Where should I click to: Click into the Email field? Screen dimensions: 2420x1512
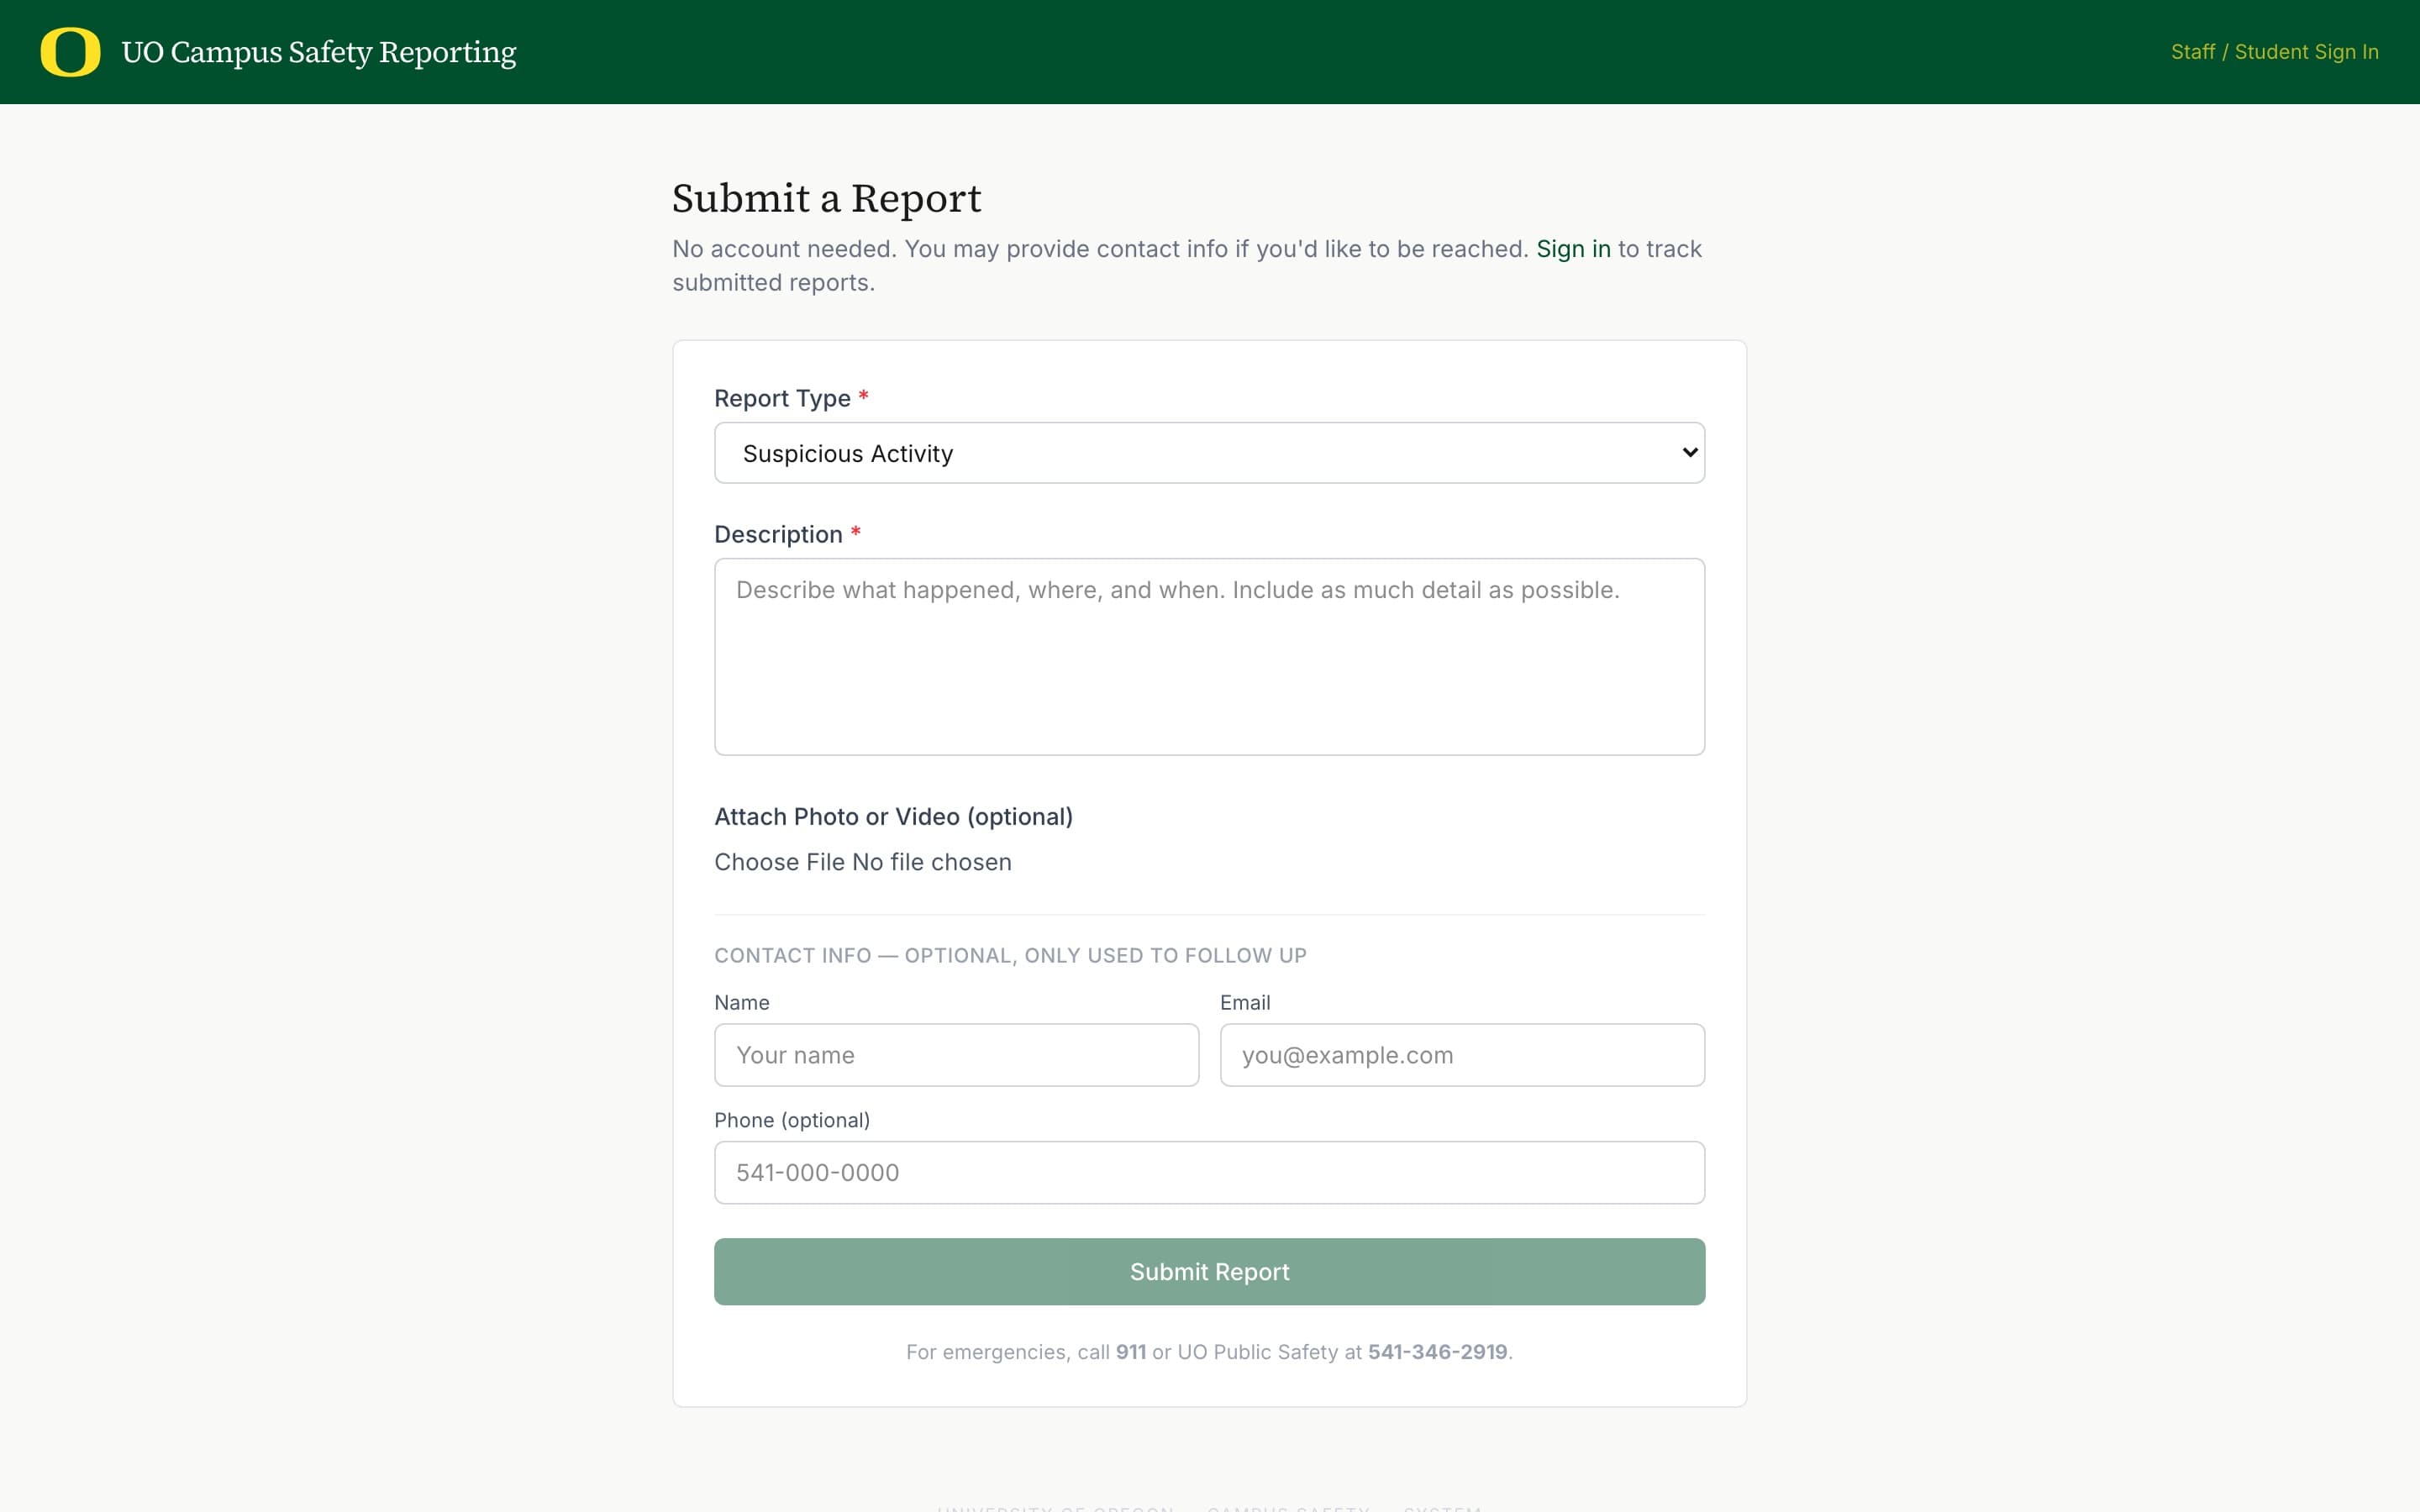click(x=1462, y=1055)
